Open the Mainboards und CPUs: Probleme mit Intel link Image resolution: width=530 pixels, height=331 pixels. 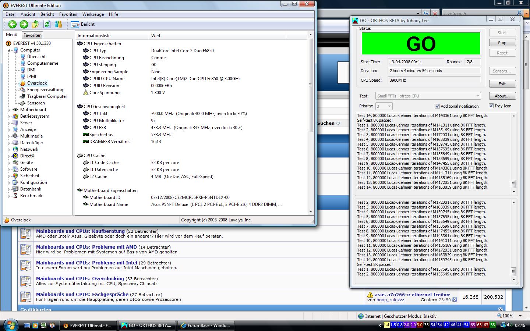(x=86, y=263)
